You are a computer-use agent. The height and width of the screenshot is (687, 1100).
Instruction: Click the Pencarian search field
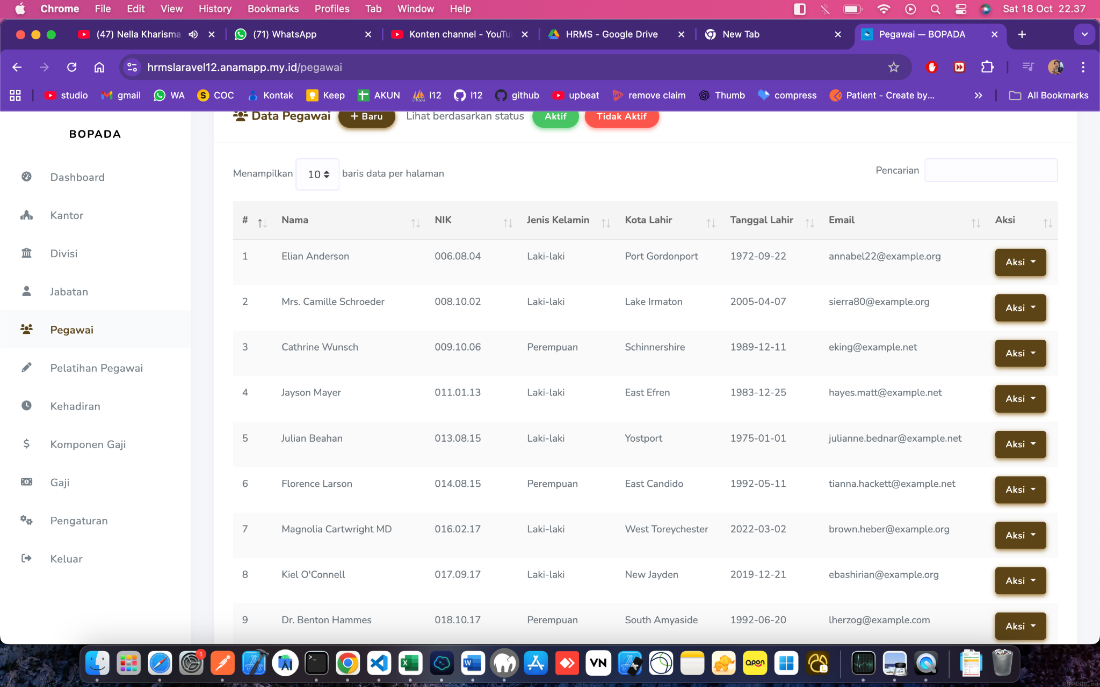991,171
